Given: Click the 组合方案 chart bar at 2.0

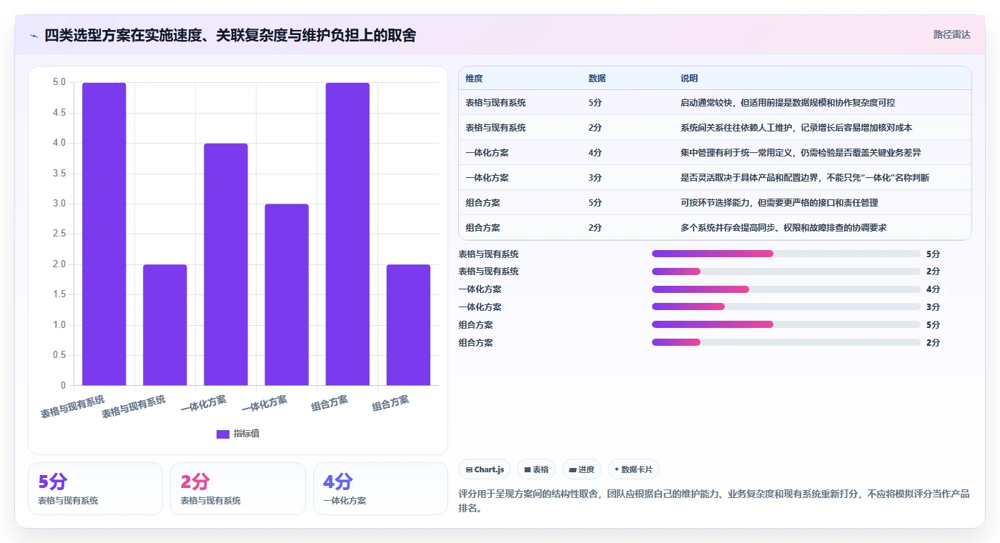Looking at the screenshot, I should (x=408, y=325).
